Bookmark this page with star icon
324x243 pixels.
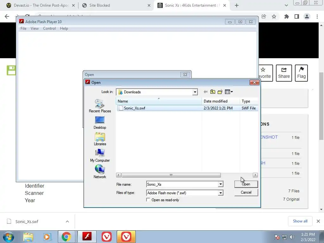(274, 16)
